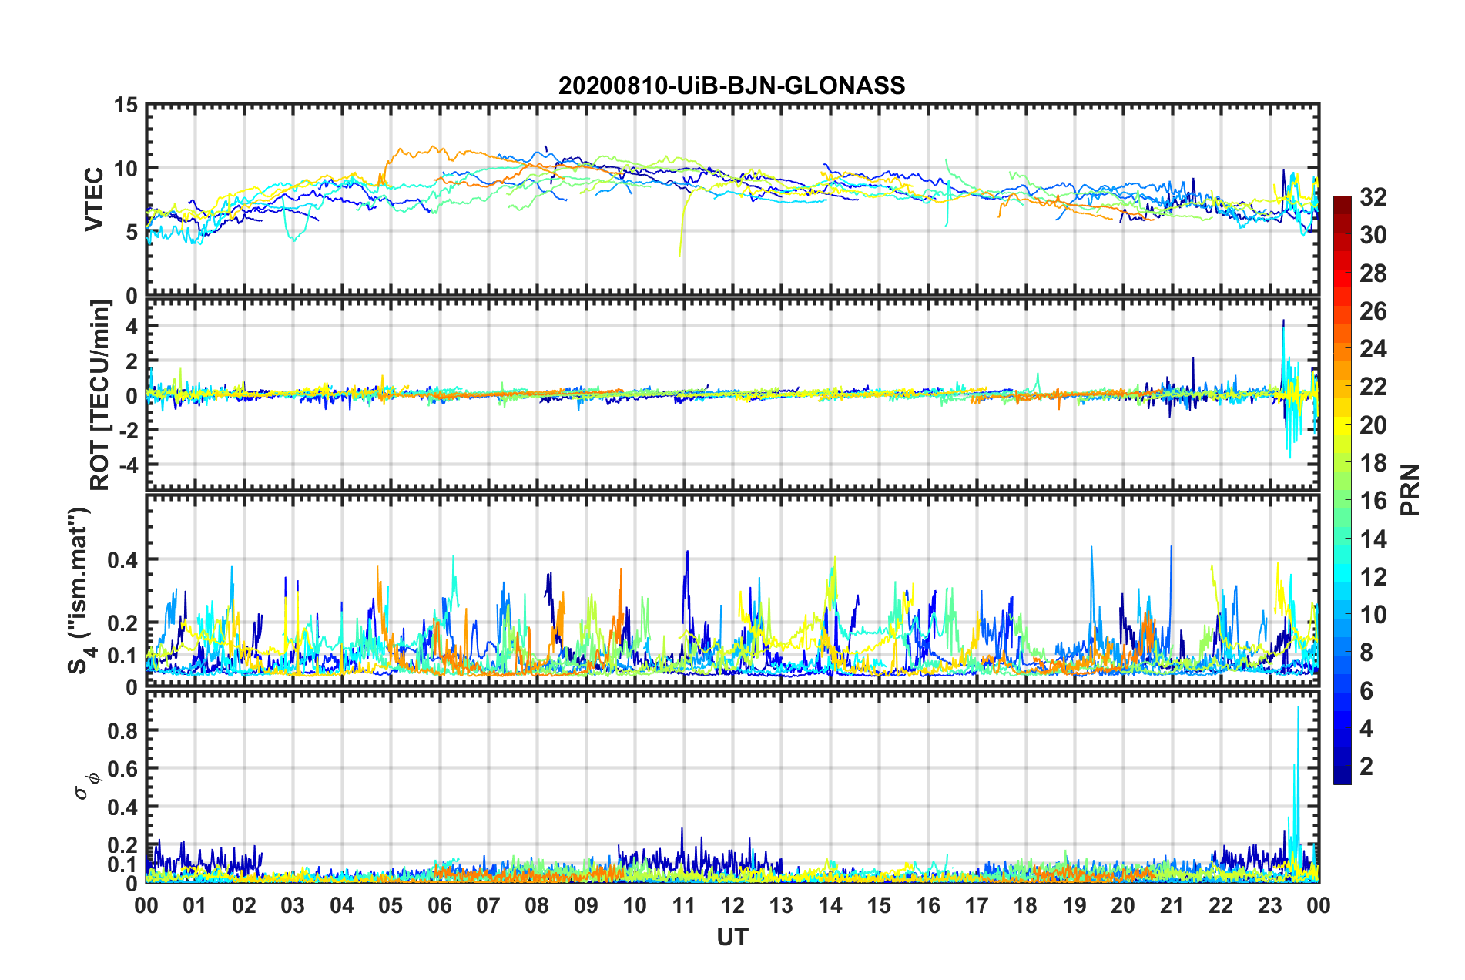The width and height of the screenshot is (1465, 980).
Task: Click x-axis tick label 12
Action: pos(732,905)
